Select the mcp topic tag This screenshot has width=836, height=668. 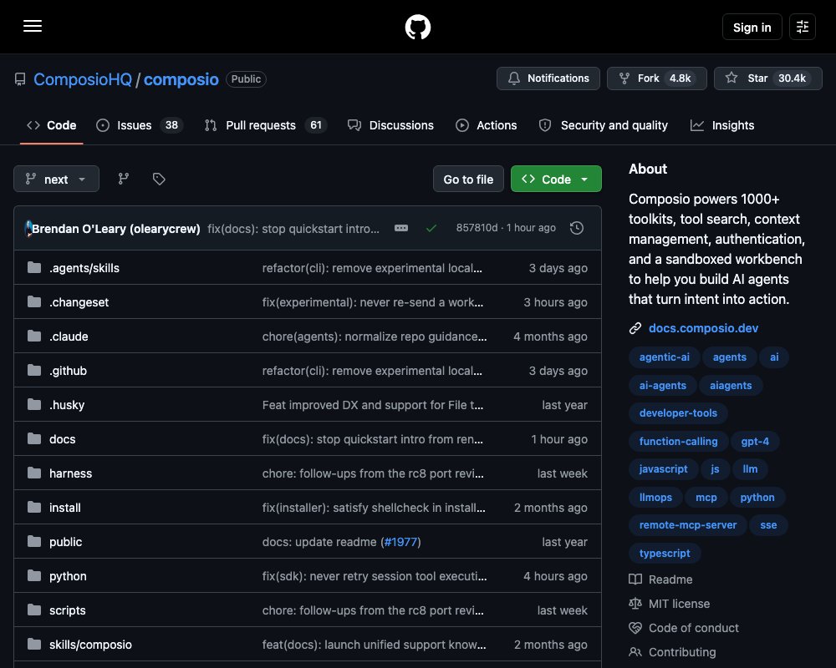coord(706,497)
